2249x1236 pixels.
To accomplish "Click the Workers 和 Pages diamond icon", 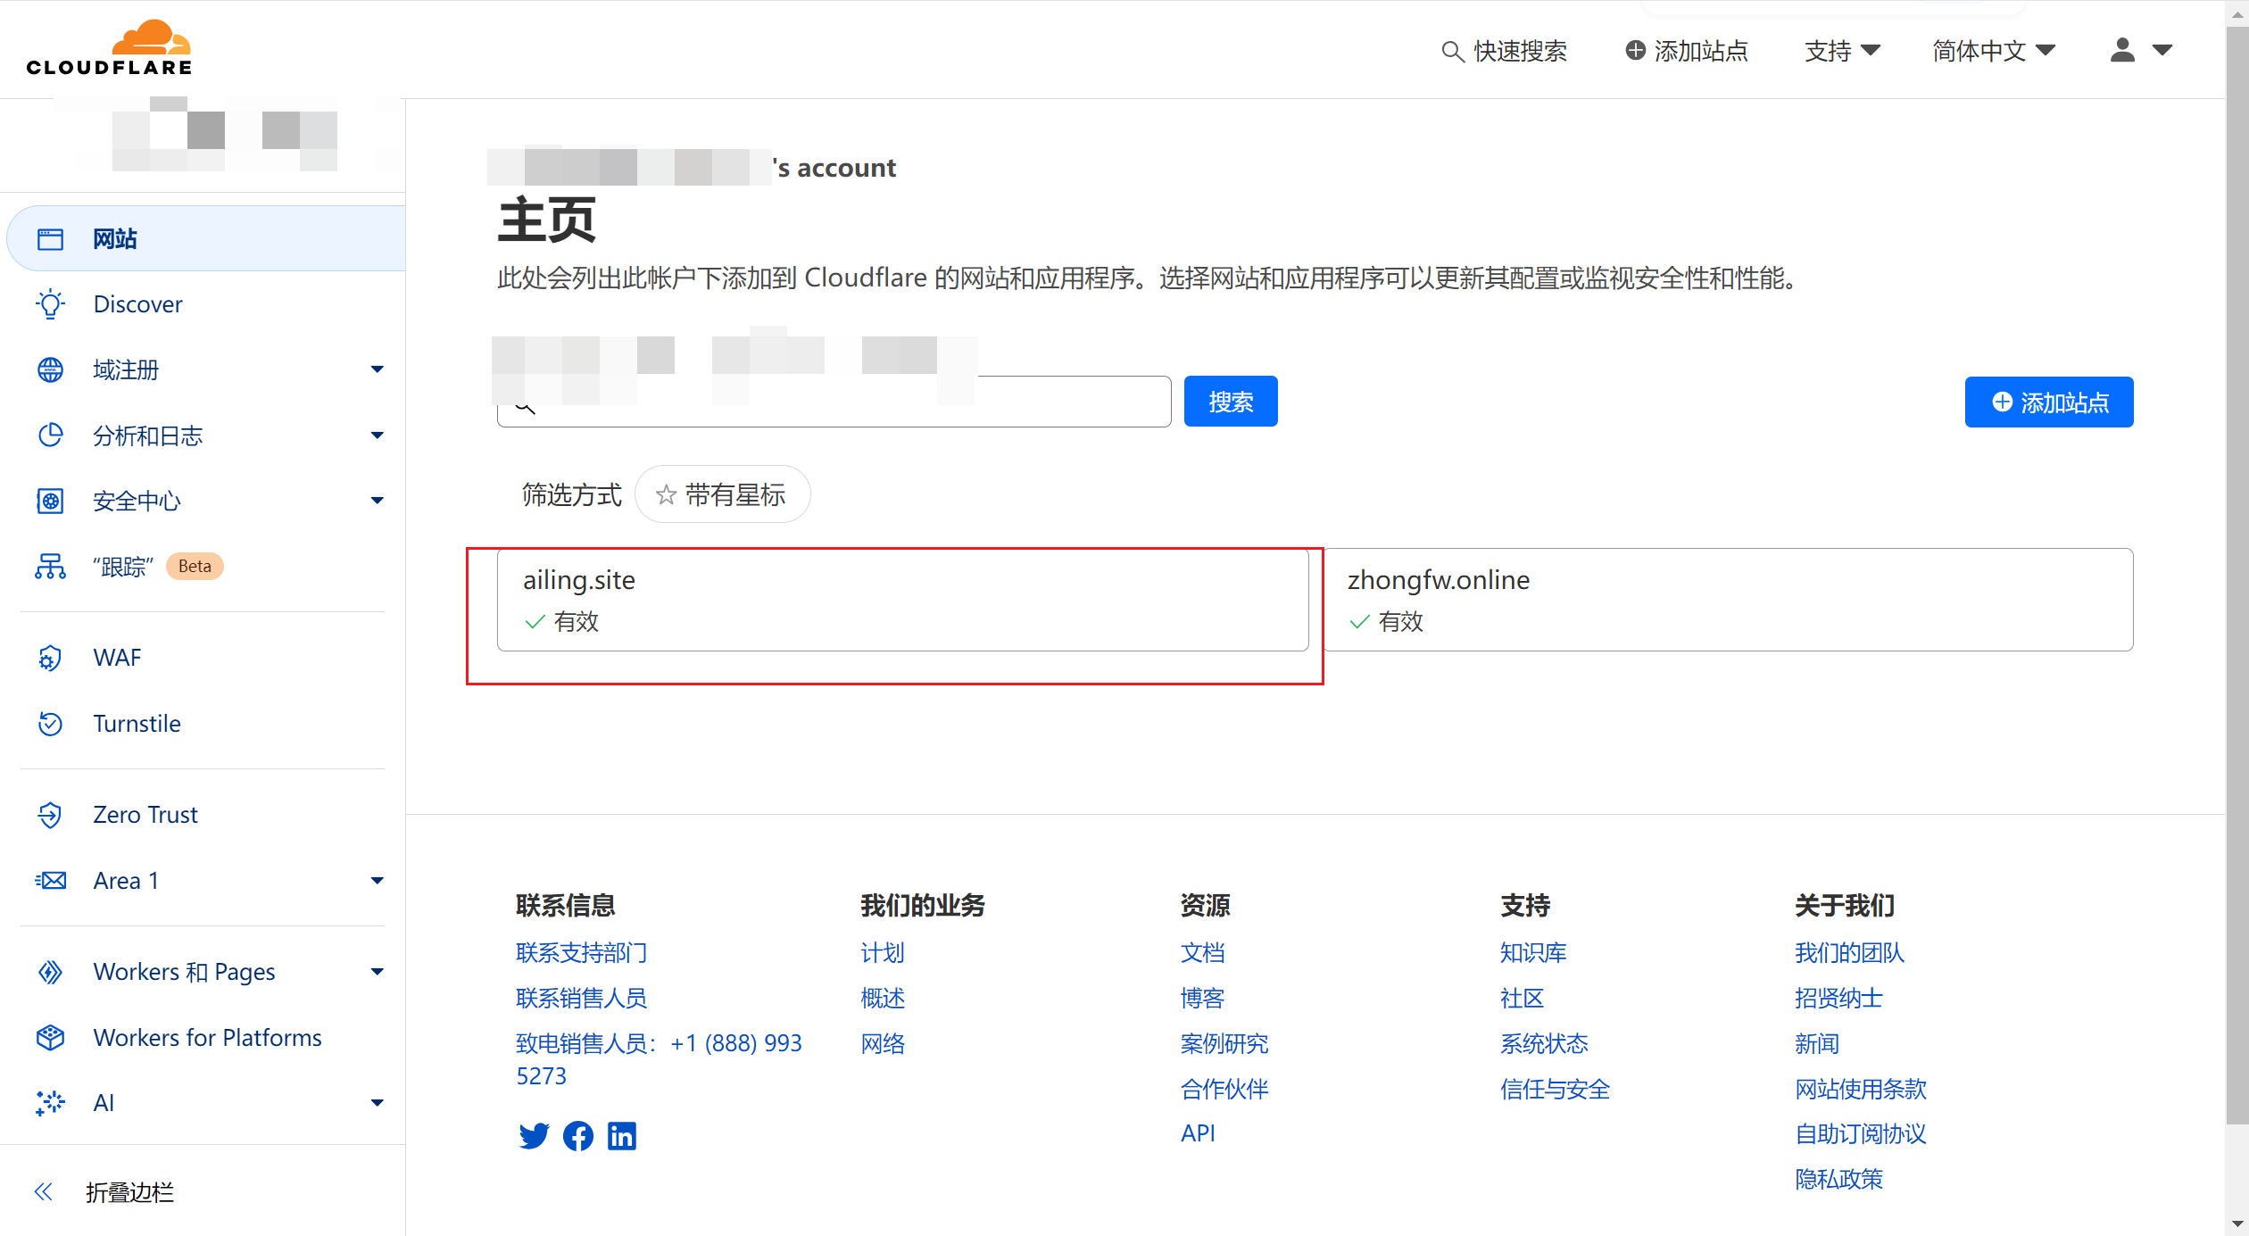I will pos(50,972).
